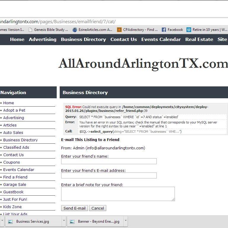This screenshot has height=228, width=228.
Task: Open Advertising link in sidebar navigation
Action: click(x=14, y=118)
